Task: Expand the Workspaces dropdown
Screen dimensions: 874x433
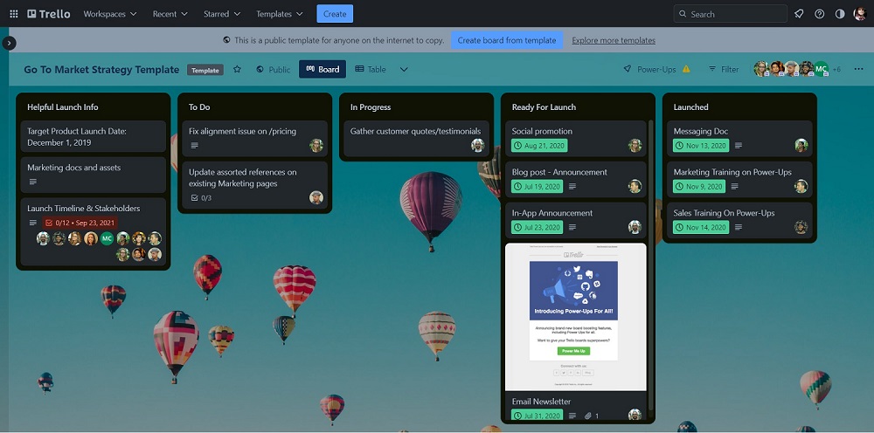Action: tap(110, 14)
